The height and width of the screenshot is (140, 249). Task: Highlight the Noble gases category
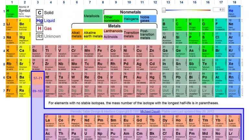[148, 19]
